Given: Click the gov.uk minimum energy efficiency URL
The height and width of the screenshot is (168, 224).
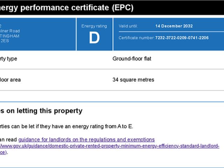Looking at the screenshot, I should click(x=110, y=146).
